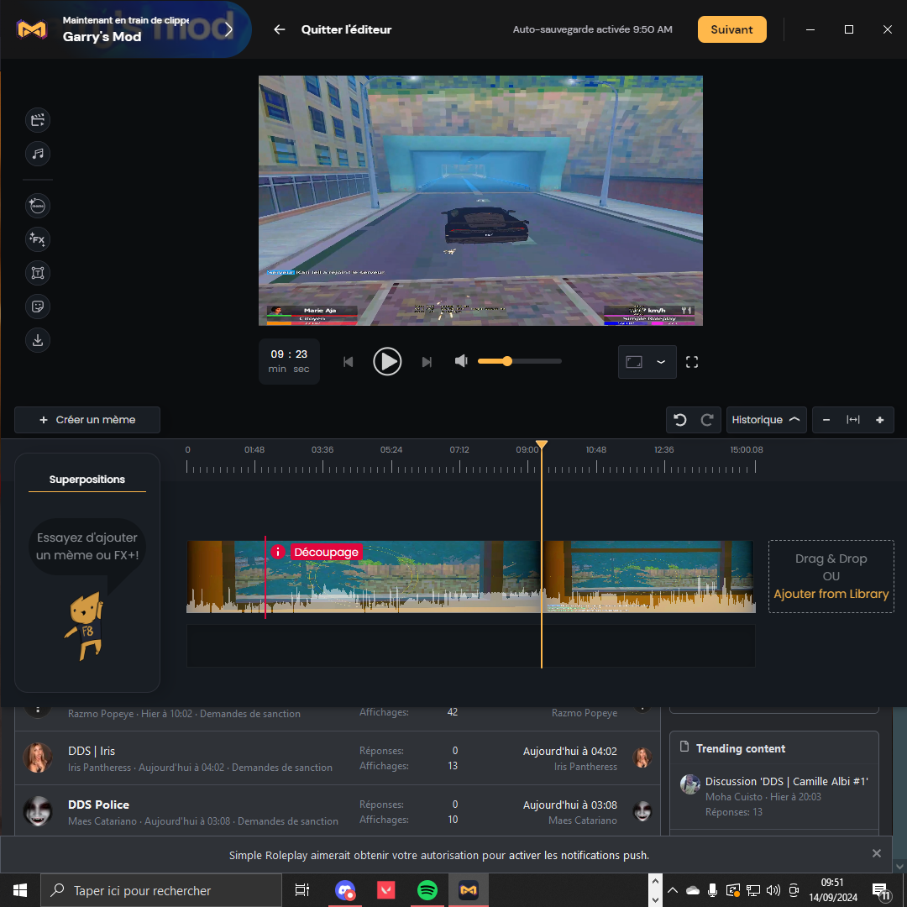This screenshot has width=907, height=907.
Task: Click the download icon in sidebar
Action: (x=38, y=340)
